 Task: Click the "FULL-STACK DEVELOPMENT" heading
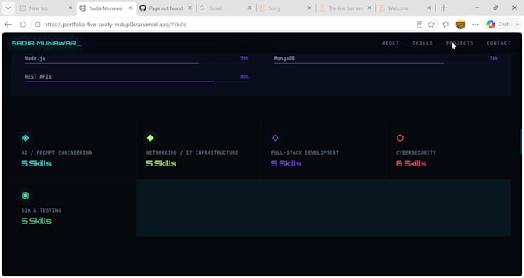tap(305, 152)
